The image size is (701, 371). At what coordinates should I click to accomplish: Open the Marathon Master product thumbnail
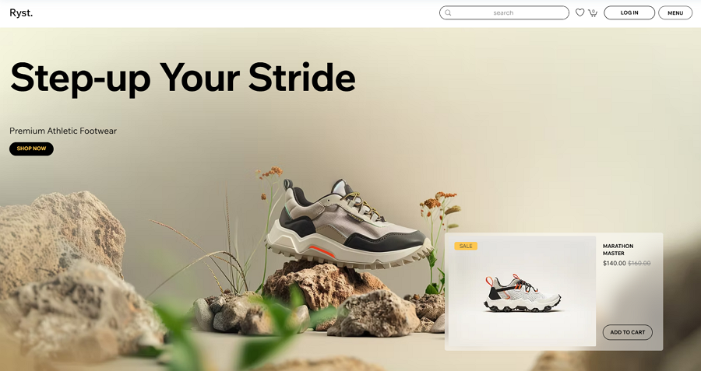pos(521,291)
